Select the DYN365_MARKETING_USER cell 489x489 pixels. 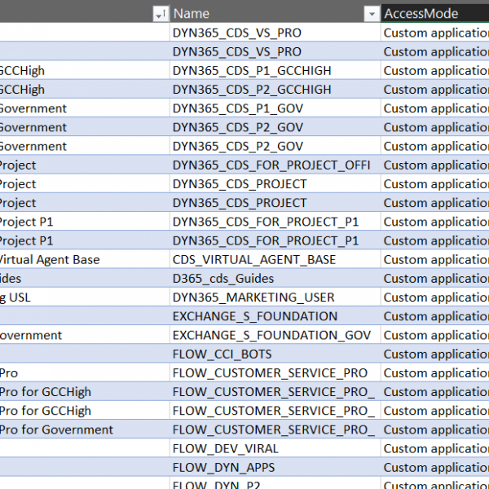(x=275, y=297)
